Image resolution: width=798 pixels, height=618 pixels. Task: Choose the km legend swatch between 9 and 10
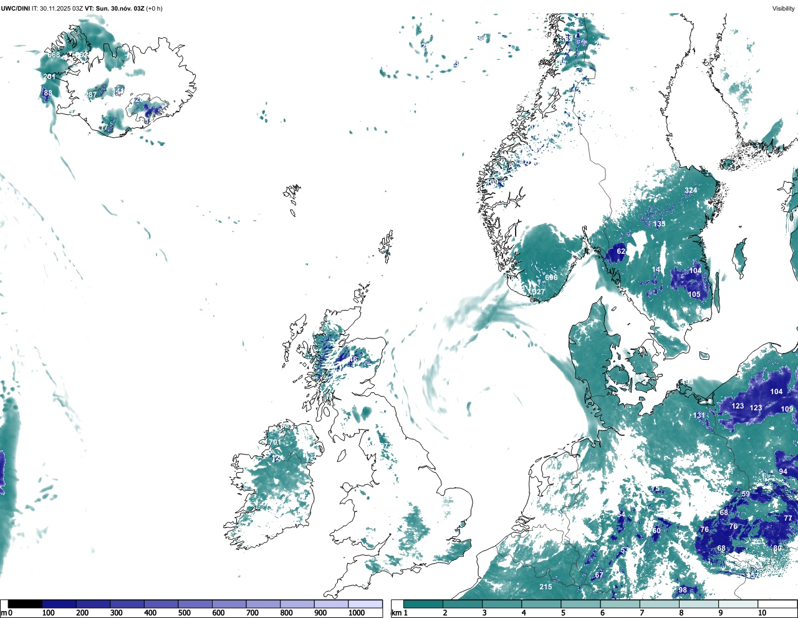pos(739,604)
